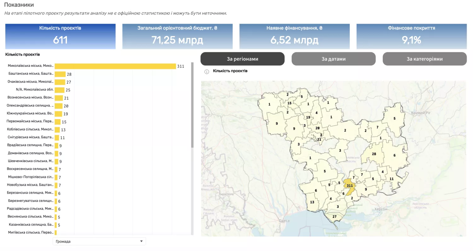Switch to the За регіонами tab
The width and height of the screenshot is (473, 251).
(x=242, y=59)
